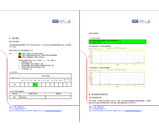This screenshot has width=159, height=132.
Task: Select the '设备状态等级' table header
Action: click(46, 76)
